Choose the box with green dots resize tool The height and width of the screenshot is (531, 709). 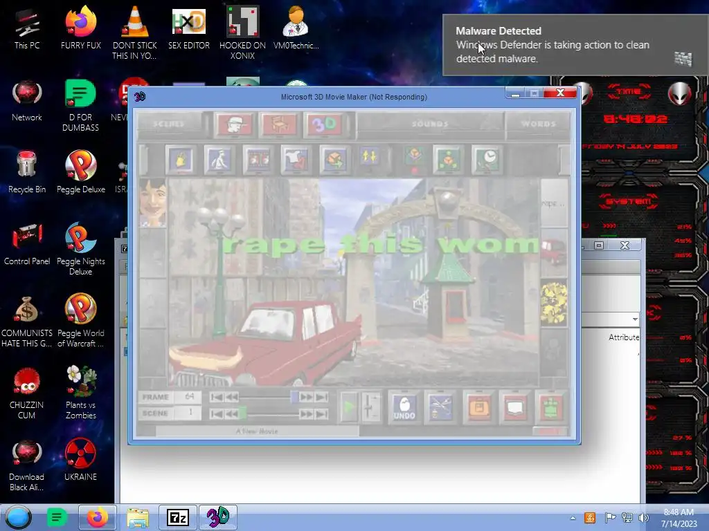[448, 160]
